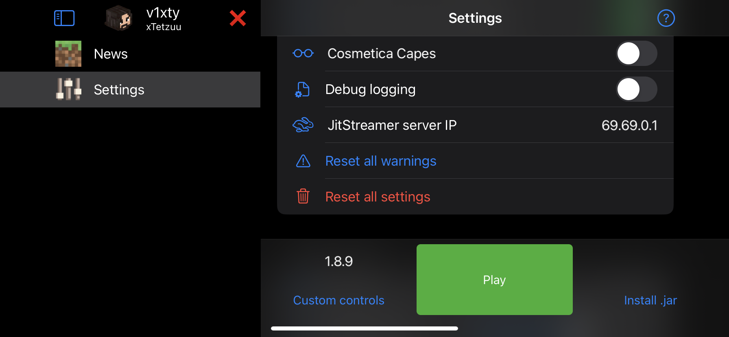The width and height of the screenshot is (729, 337).
Task: Click the Debug logging document icon
Action: [x=301, y=89]
